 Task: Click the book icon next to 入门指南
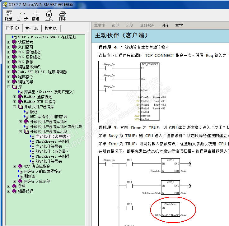click(x=14, y=47)
